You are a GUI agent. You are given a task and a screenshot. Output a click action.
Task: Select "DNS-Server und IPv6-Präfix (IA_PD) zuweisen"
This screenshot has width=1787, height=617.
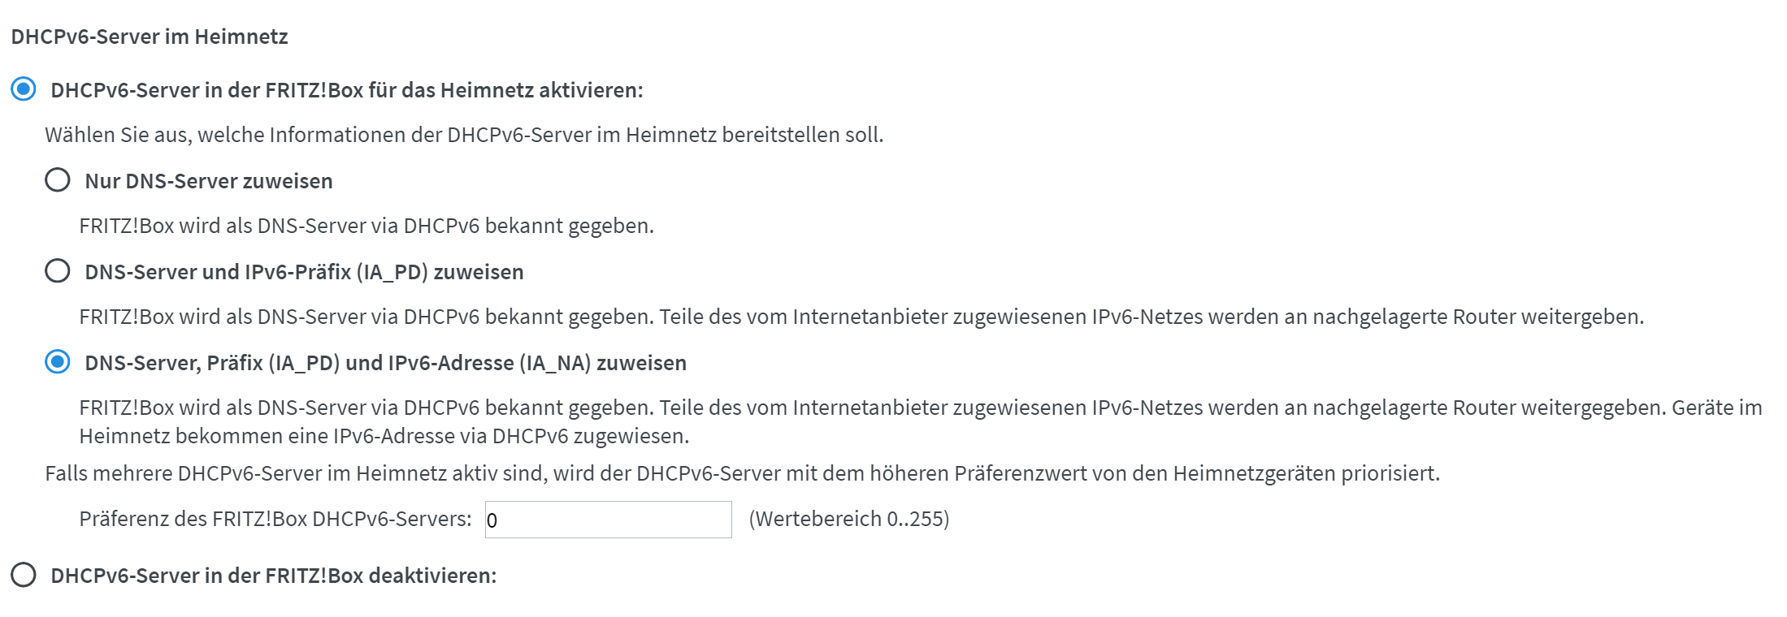pos(58,273)
